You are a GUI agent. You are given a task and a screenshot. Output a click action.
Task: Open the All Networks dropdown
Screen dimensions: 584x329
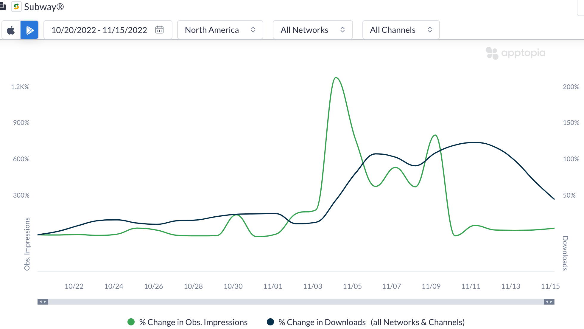coord(304,30)
